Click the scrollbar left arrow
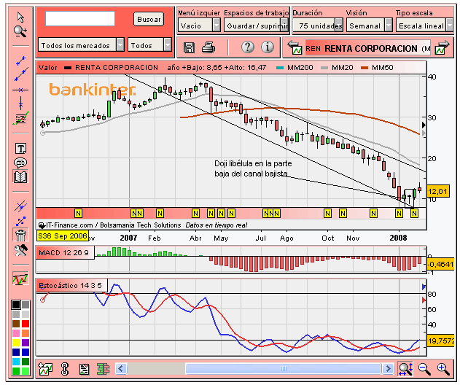 pos(121,368)
